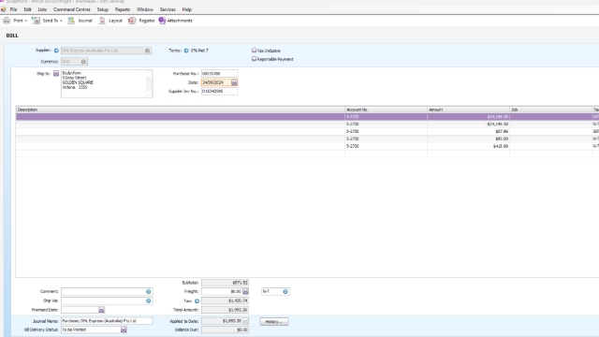Click the History button
This screenshot has width=599, height=337.
tap(274, 322)
